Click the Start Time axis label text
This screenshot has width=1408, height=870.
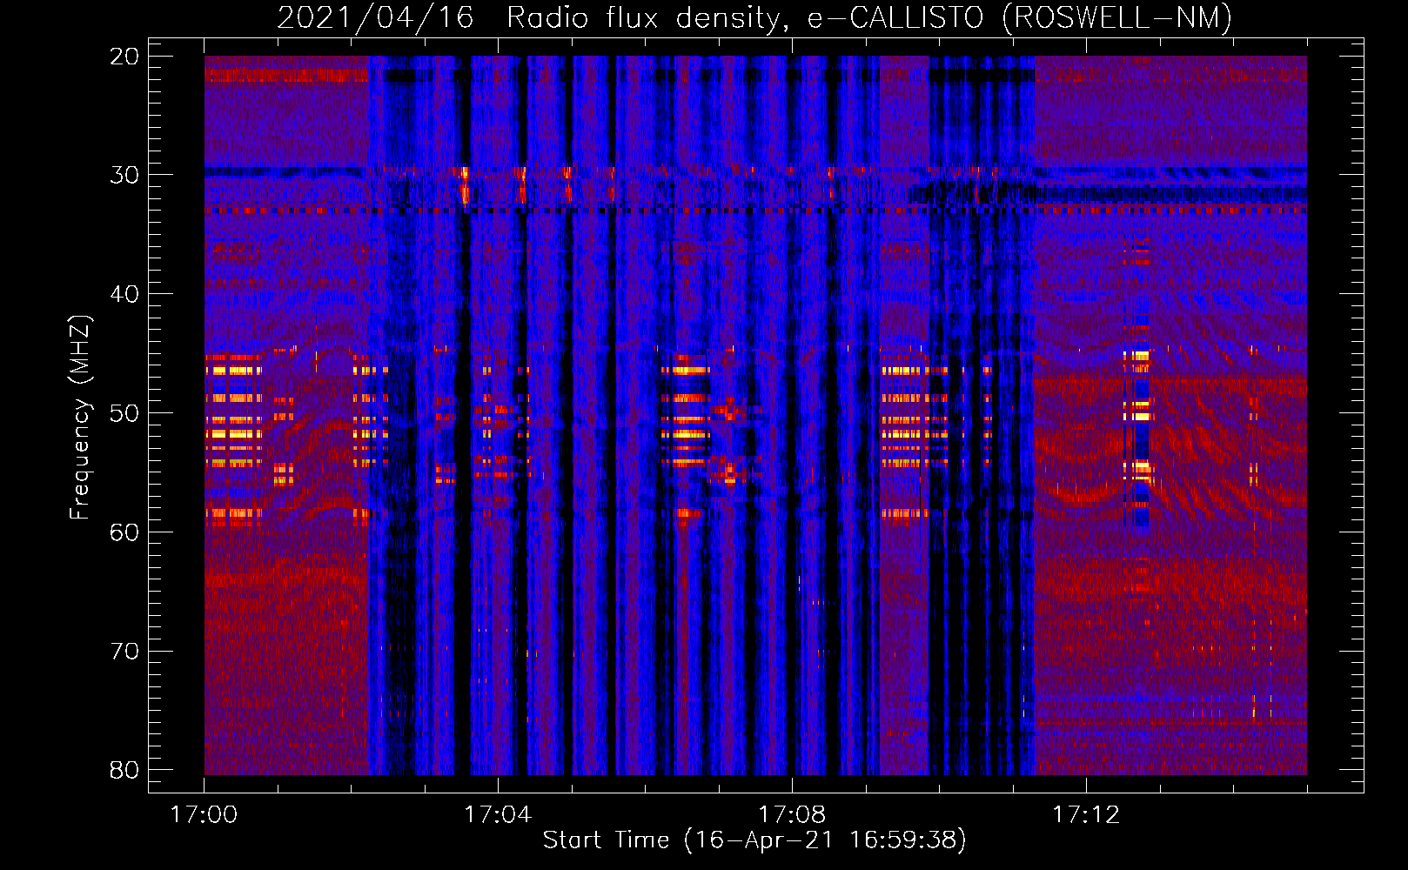pos(754,840)
